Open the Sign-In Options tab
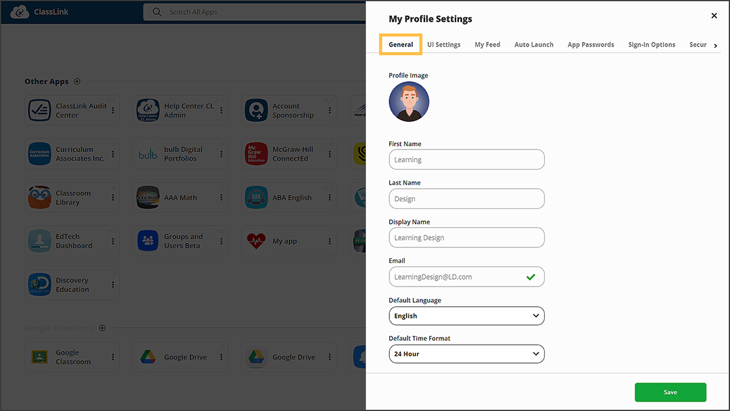 [x=652, y=44]
